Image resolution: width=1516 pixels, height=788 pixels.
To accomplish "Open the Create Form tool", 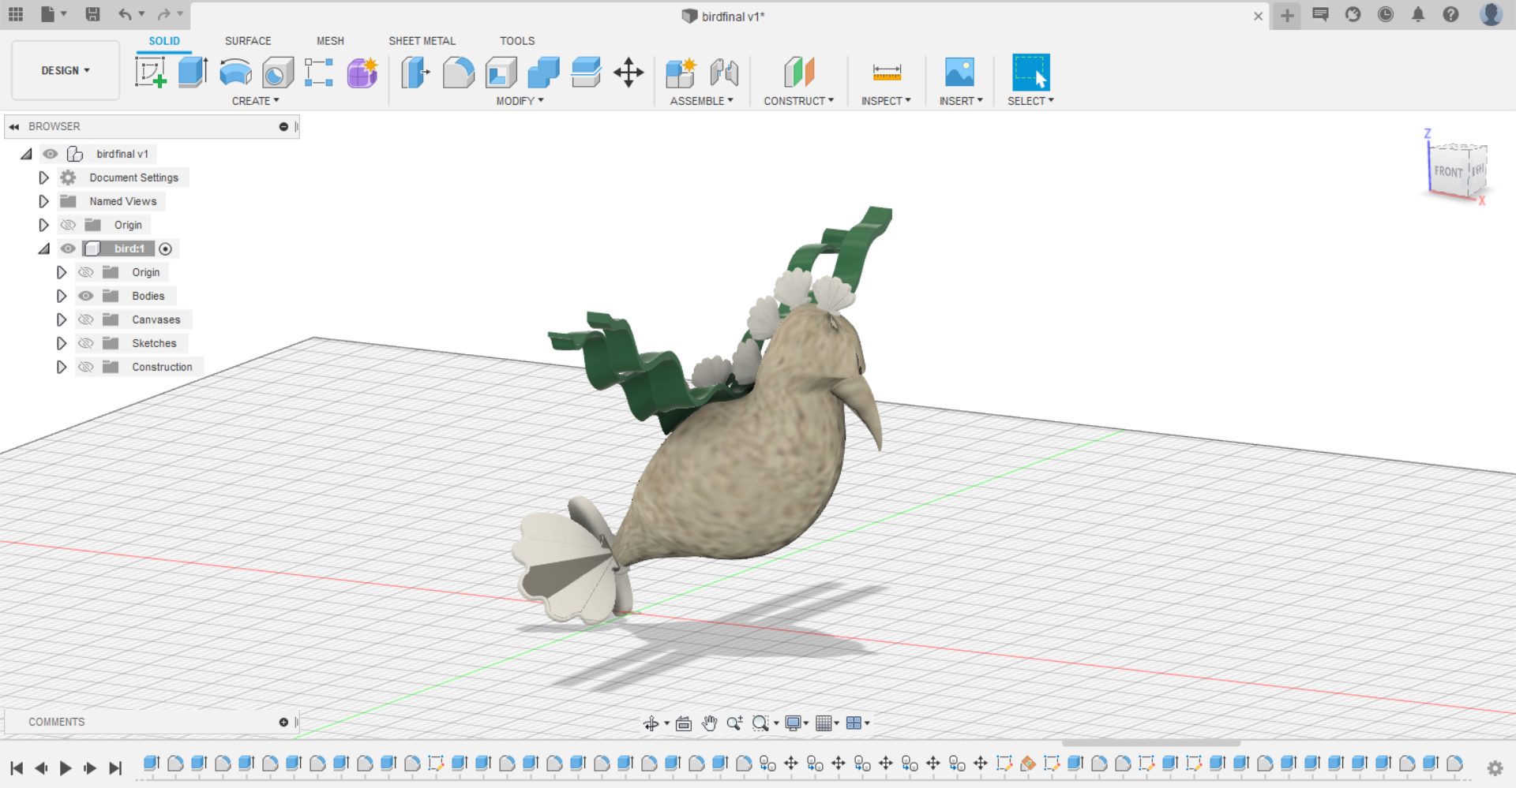I will click(x=362, y=73).
